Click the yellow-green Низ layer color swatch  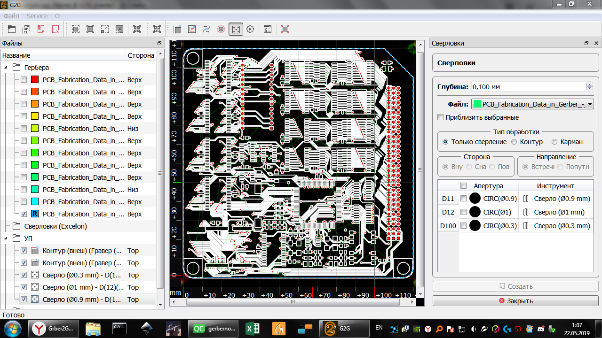coord(35,129)
